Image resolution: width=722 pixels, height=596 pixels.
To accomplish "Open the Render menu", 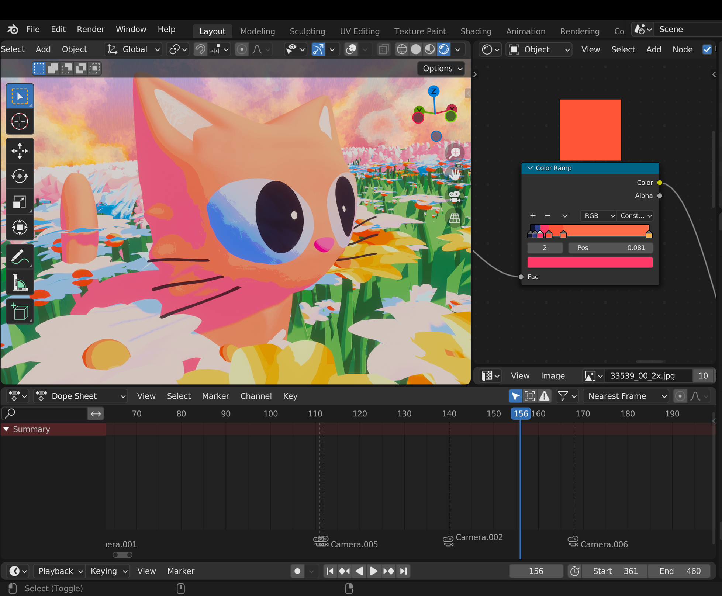I will click(x=90, y=29).
